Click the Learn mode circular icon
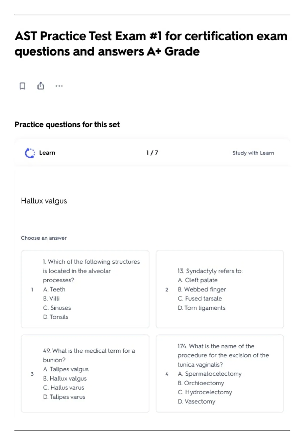Screen dimensions: 304x431 pyautogui.click(x=30, y=153)
